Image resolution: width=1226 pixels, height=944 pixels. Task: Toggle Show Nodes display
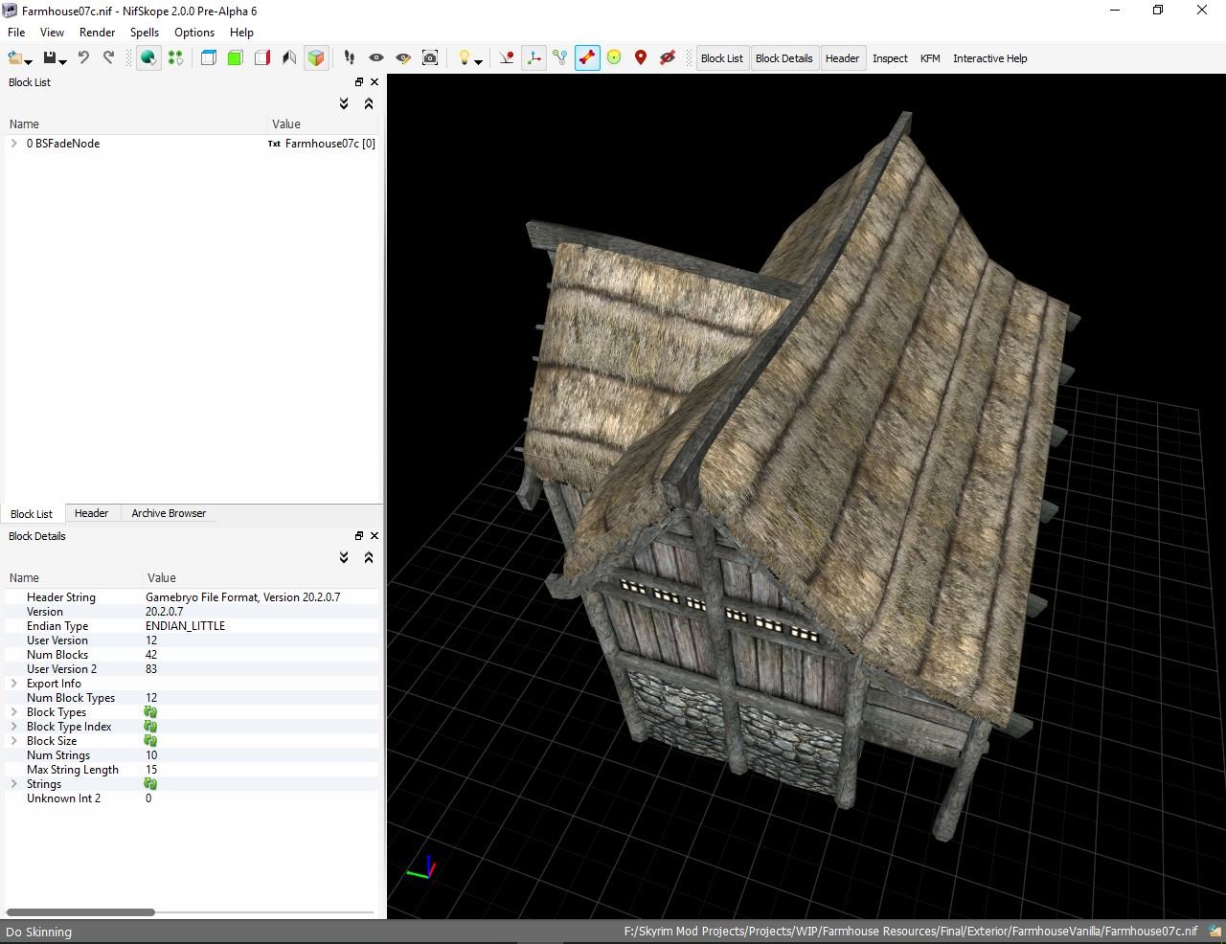[x=560, y=58]
